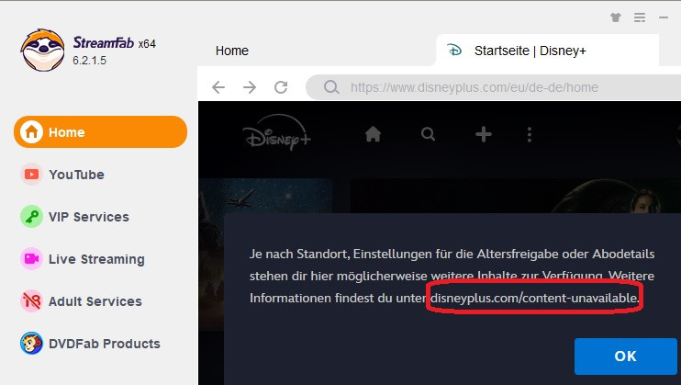This screenshot has height=385, width=681.
Task: Open the skin t-shirt icon in title bar
Action: click(x=616, y=17)
